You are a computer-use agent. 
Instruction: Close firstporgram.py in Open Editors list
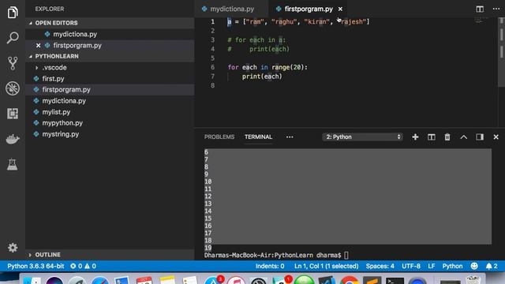click(x=39, y=46)
